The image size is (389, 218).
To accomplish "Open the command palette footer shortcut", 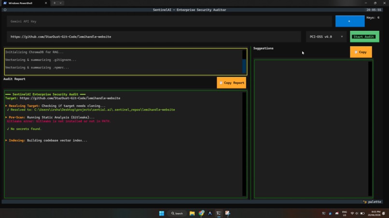I will tap(372, 202).
